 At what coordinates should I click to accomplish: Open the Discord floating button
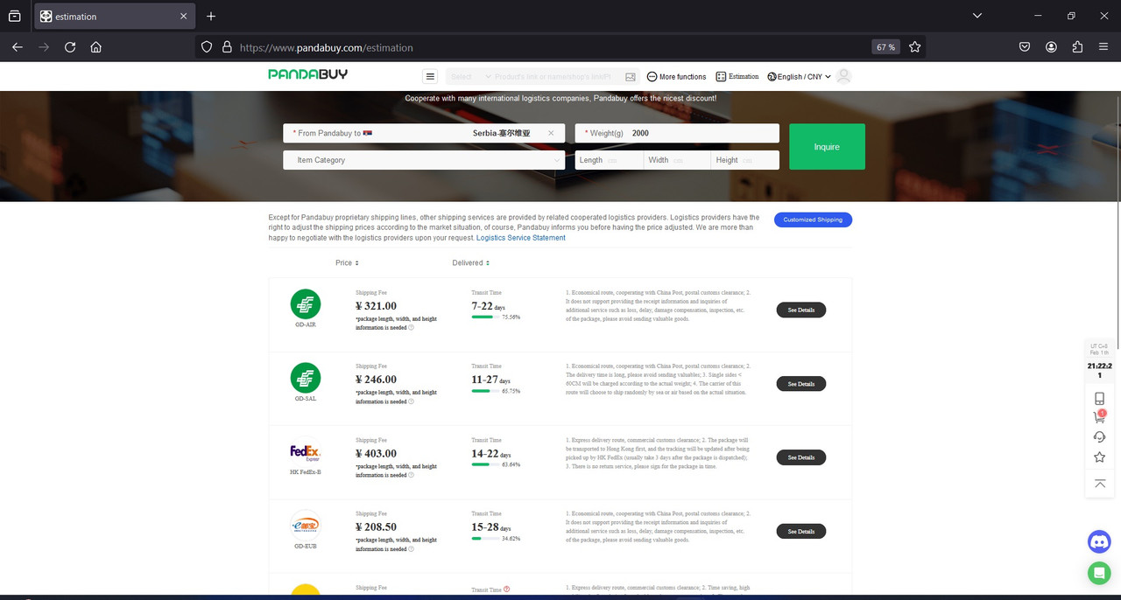(1099, 541)
